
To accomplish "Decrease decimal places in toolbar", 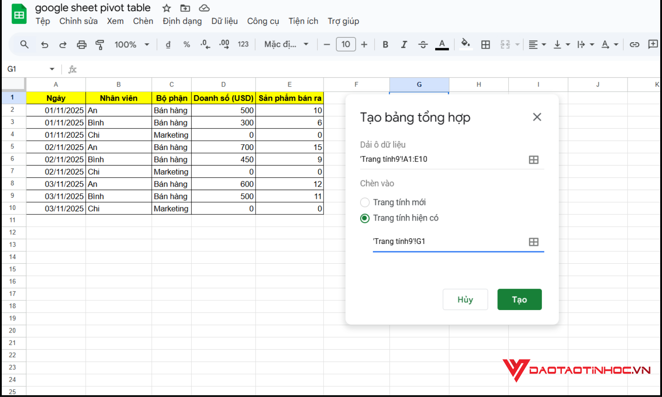I will coord(205,44).
